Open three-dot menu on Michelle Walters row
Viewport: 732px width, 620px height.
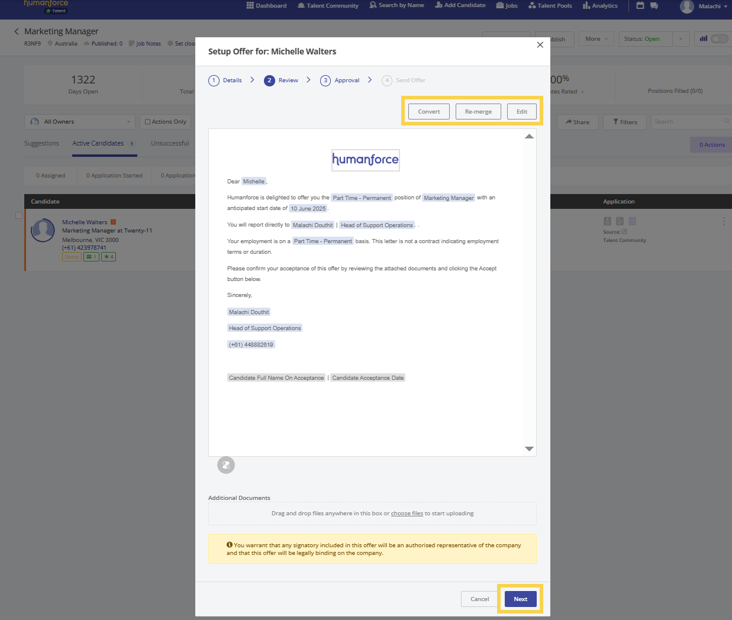pos(723,221)
